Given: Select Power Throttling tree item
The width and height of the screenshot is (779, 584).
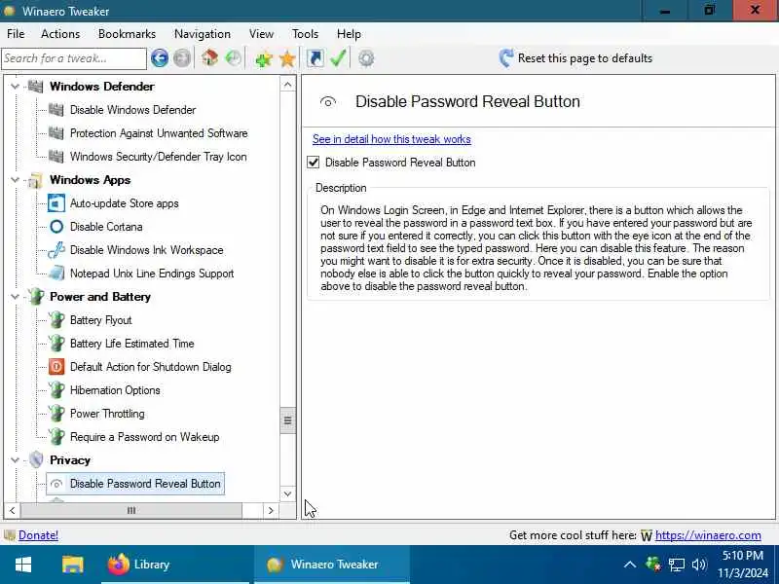Looking at the screenshot, I should click(x=107, y=414).
